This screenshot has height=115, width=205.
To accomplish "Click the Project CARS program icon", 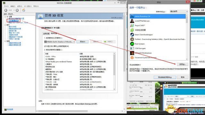I will [x=132, y=25].
